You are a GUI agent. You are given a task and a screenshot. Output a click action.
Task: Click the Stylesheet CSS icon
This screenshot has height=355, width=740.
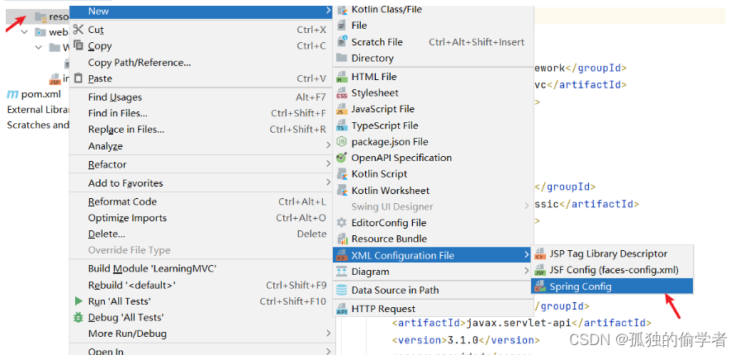(342, 93)
